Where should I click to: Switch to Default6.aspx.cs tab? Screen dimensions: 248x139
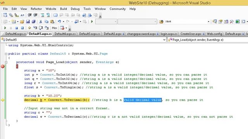pos(15,34)
